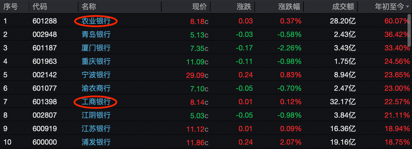Click the 1.75亿 turnover cell

coord(346,61)
